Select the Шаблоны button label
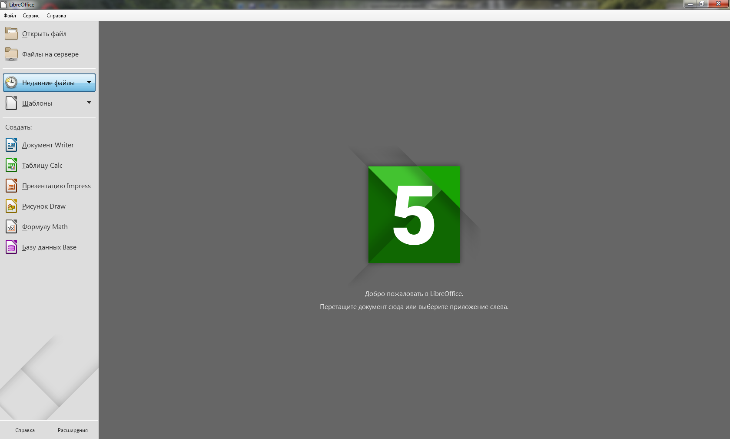Screen dimensions: 730x439 37,103
